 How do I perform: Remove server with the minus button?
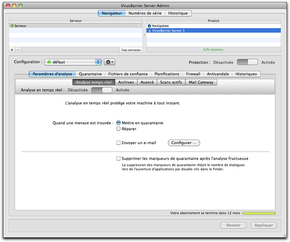pos(18,50)
